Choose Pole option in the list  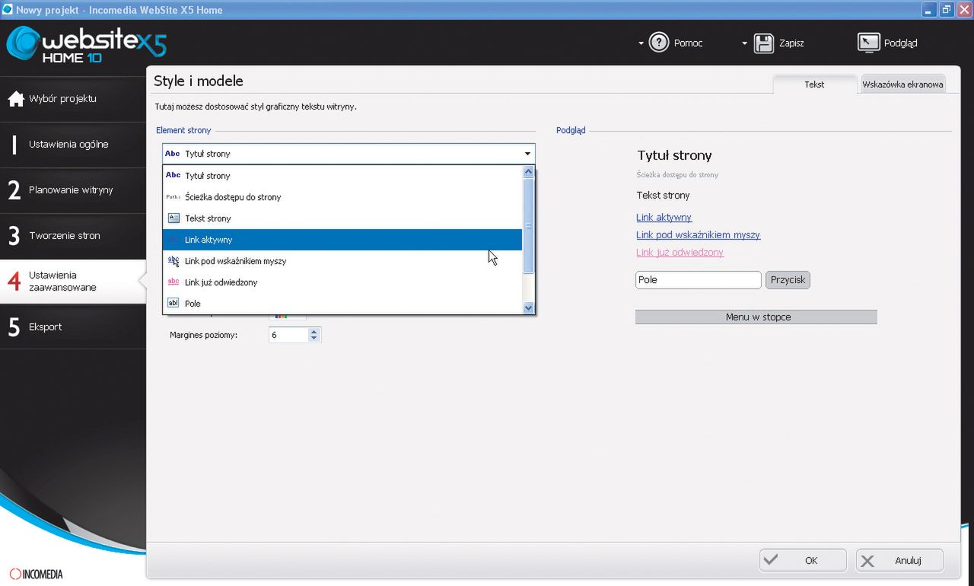point(342,304)
